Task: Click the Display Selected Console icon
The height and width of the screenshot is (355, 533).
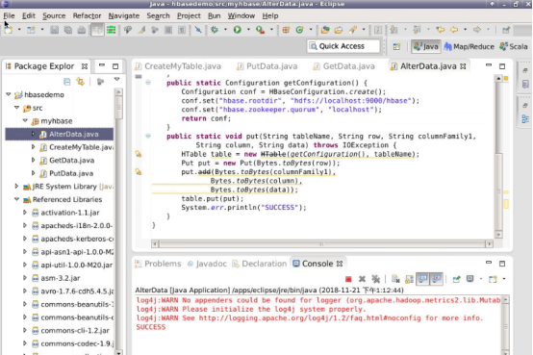Action: [470, 279]
